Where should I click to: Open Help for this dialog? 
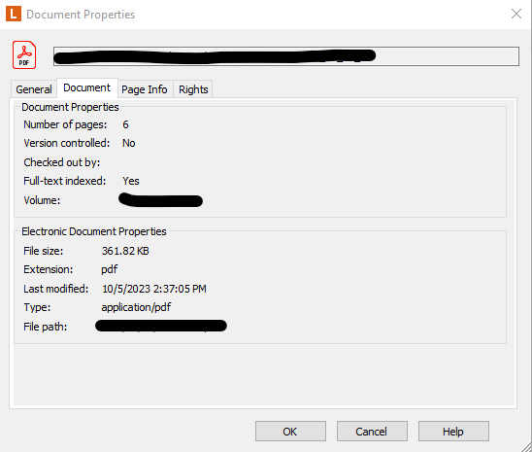tap(453, 432)
